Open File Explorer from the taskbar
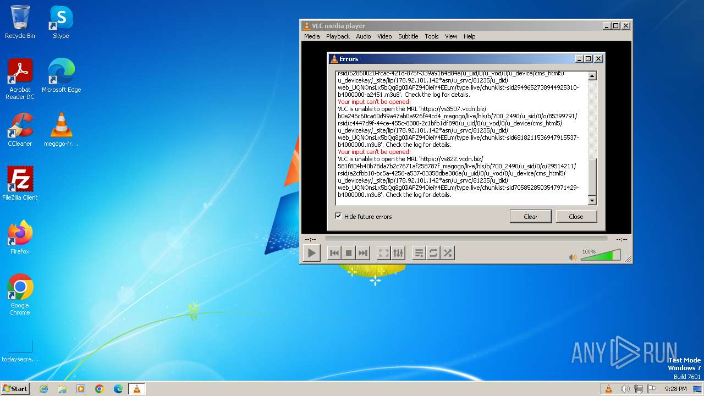Viewport: 704px width, 396px height. click(62, 389)
